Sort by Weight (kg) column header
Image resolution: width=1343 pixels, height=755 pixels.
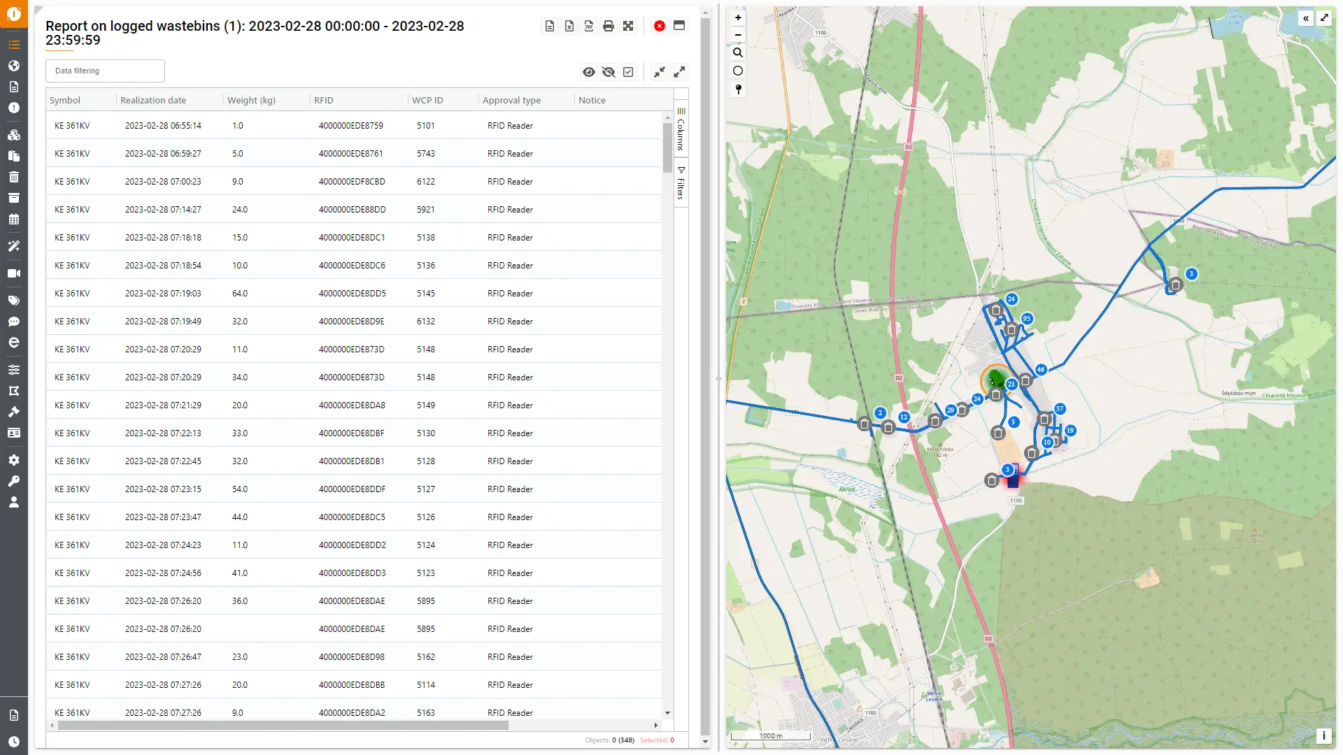(x=251, y=100)
